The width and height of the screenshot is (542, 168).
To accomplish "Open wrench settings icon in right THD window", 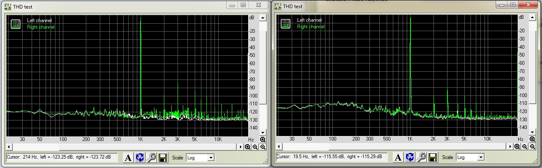I will pyautogui.click(x=420, y=157).
